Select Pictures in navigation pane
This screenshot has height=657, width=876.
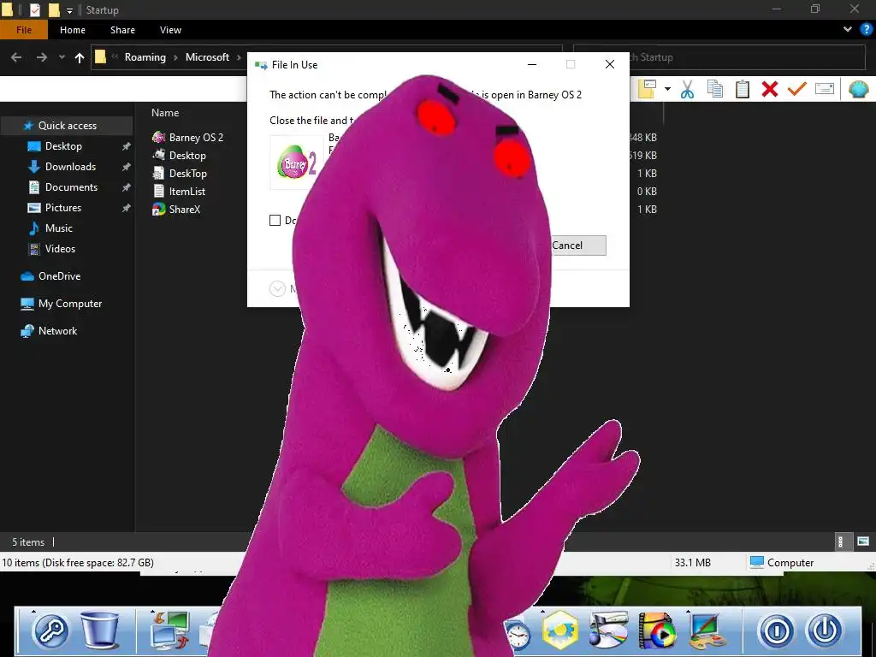tap(62, 208)
